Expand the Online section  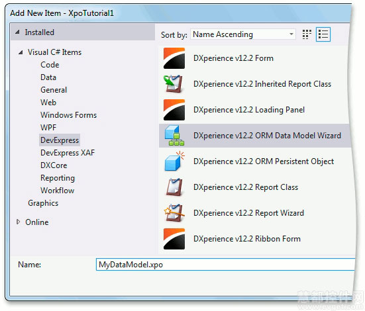18,222
